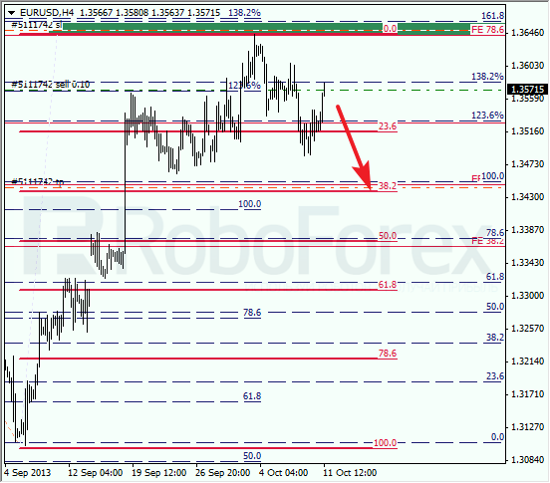The width and height of the screenshot is (550, 483).
Task: Select the red 23.6 Fibonacci level label
Action: (x=388, y=126)
